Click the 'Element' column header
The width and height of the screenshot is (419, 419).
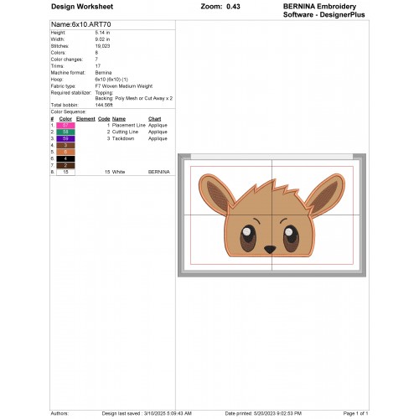(85, 119)
